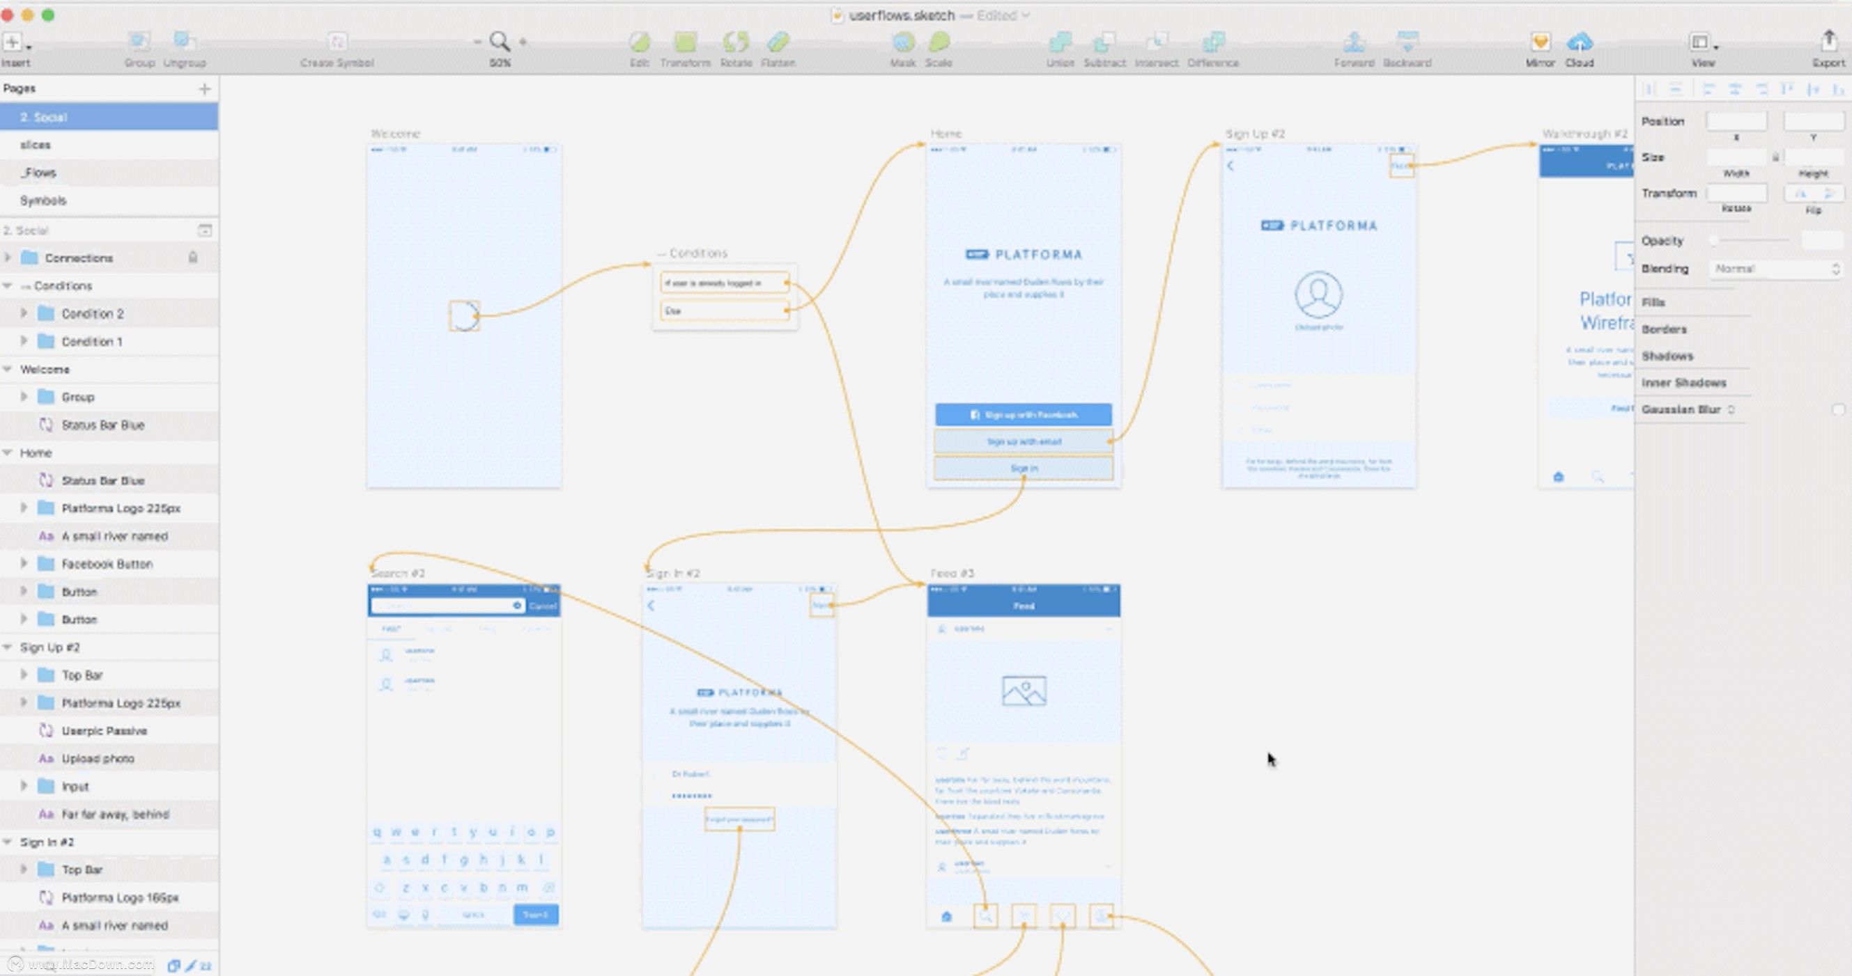Image resolution: width=1852 pixels, height=976 pixels.
Task: Click the Flatten tool icon
Action: (778, 42)
